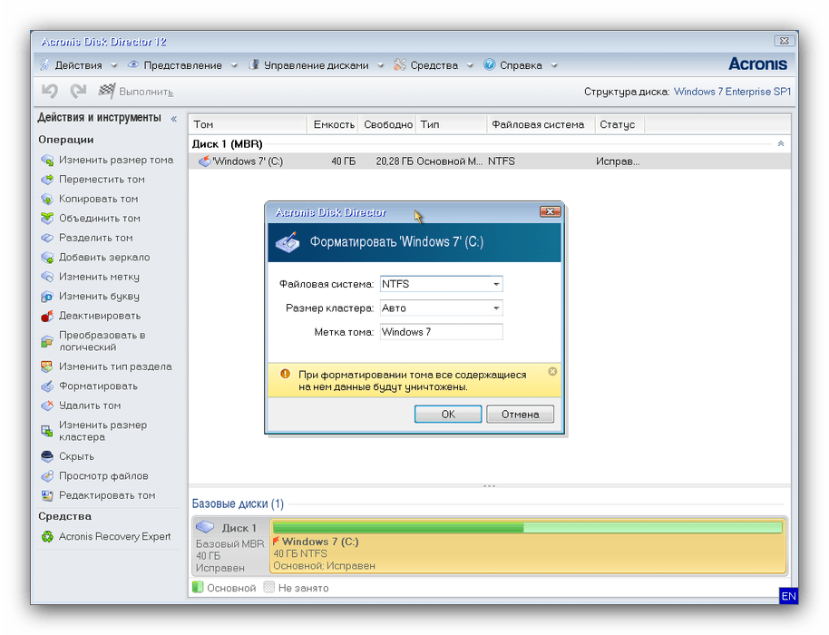Click the 'Деактивировать' red icon
This screenshot has width=829, height=635.
(47, 317)
